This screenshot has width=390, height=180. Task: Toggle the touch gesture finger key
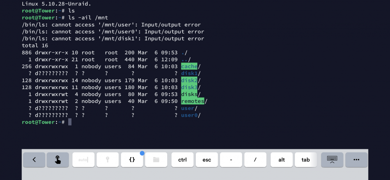58,160
